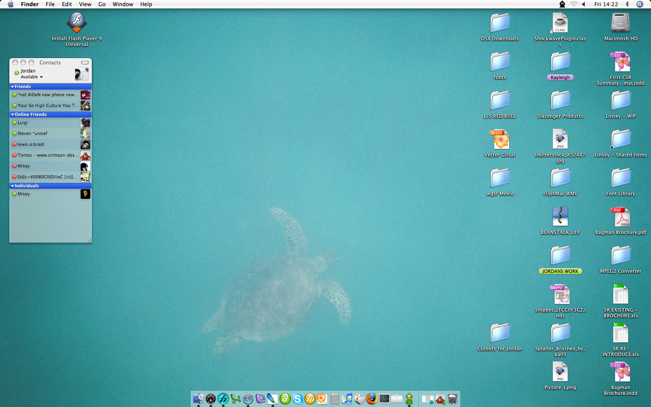
Task: Open Finder from the dock
Action: (198, 398)
